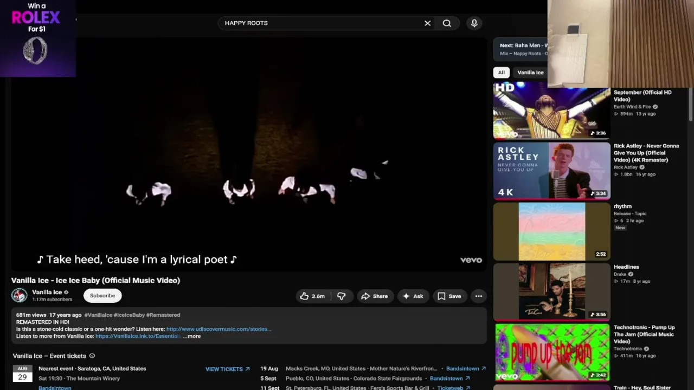Screen dimensions: 694x390
Task: Open the #Remastered hashtag
Action: [x=163, y=315]
